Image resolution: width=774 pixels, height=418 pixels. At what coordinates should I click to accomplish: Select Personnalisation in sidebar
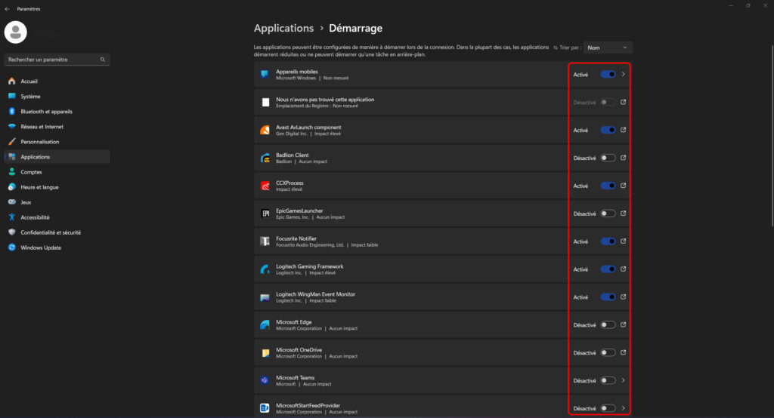(x=57, y=142)
